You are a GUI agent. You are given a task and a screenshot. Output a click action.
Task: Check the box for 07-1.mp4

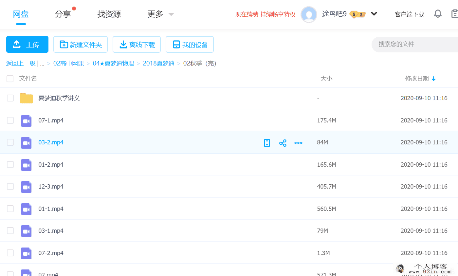pos(10,120)
